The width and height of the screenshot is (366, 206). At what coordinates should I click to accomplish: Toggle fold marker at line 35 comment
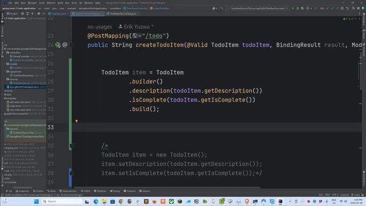coord(71,146)
